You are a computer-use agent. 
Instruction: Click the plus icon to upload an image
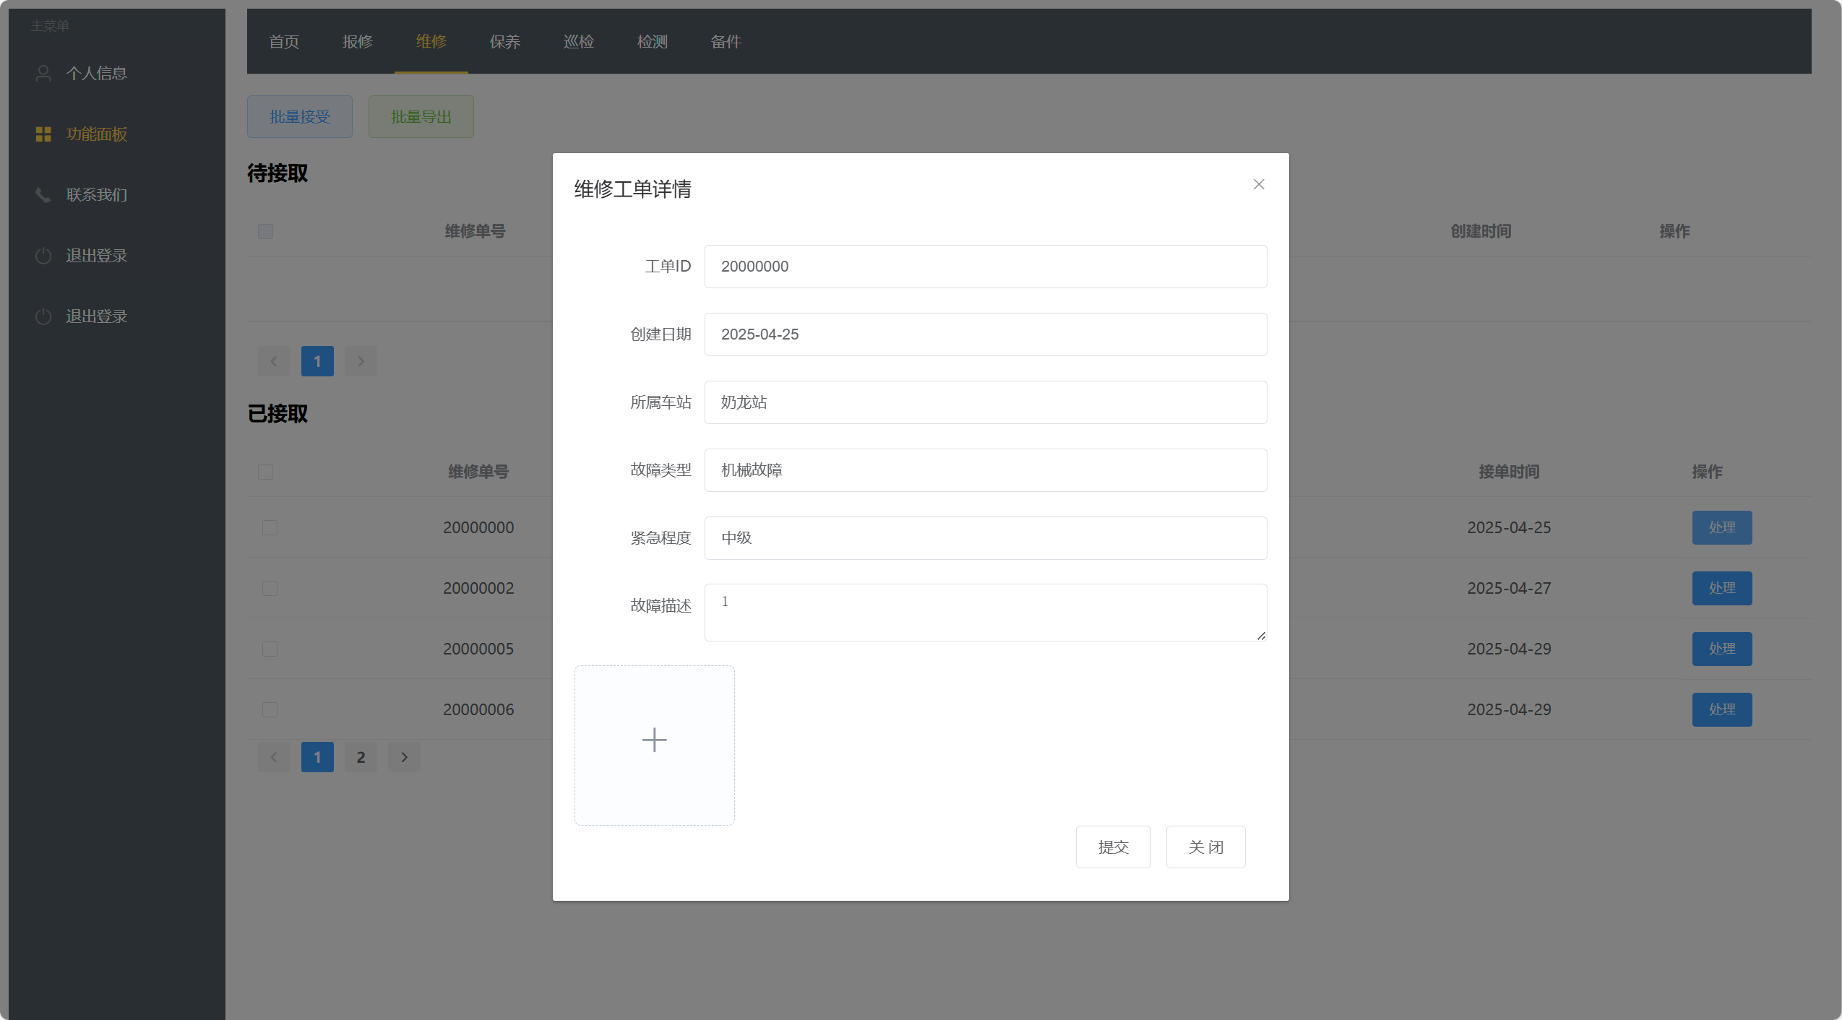654,740
